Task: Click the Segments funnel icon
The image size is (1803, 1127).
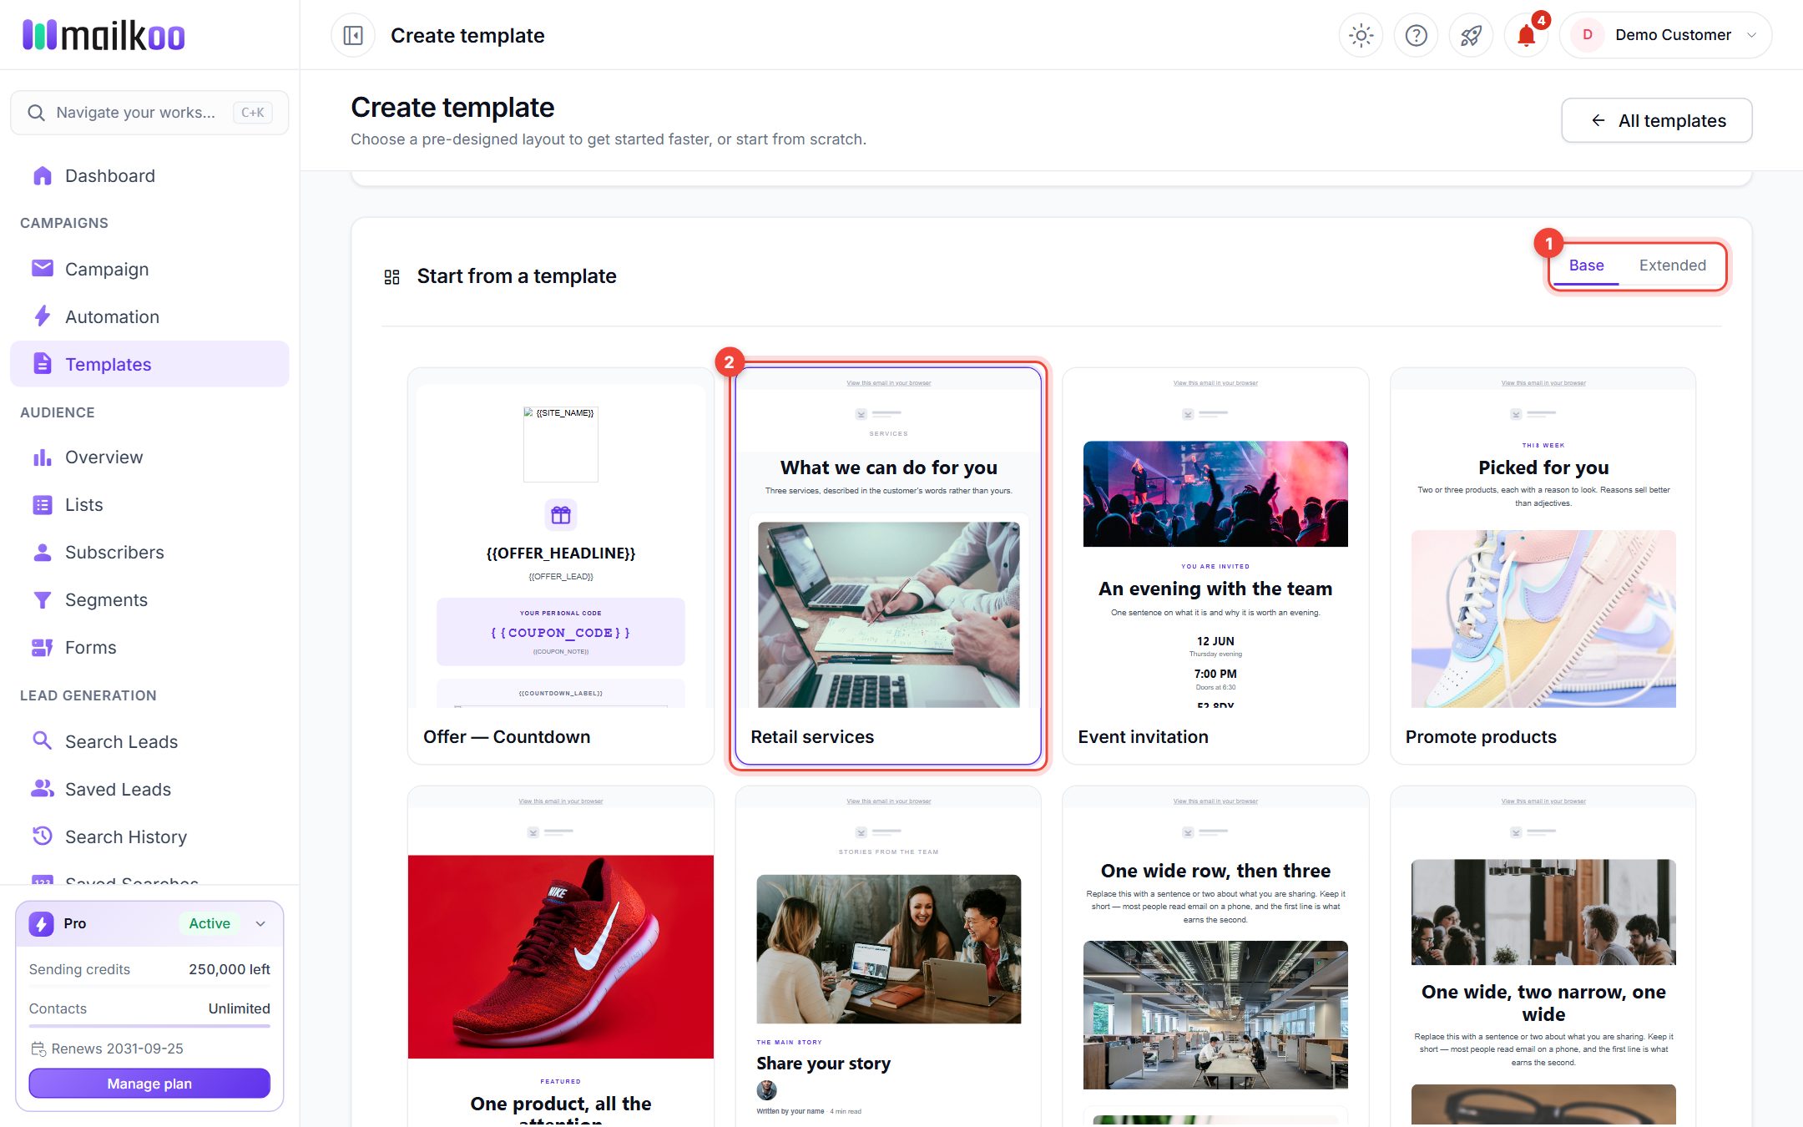Action: 42,599
